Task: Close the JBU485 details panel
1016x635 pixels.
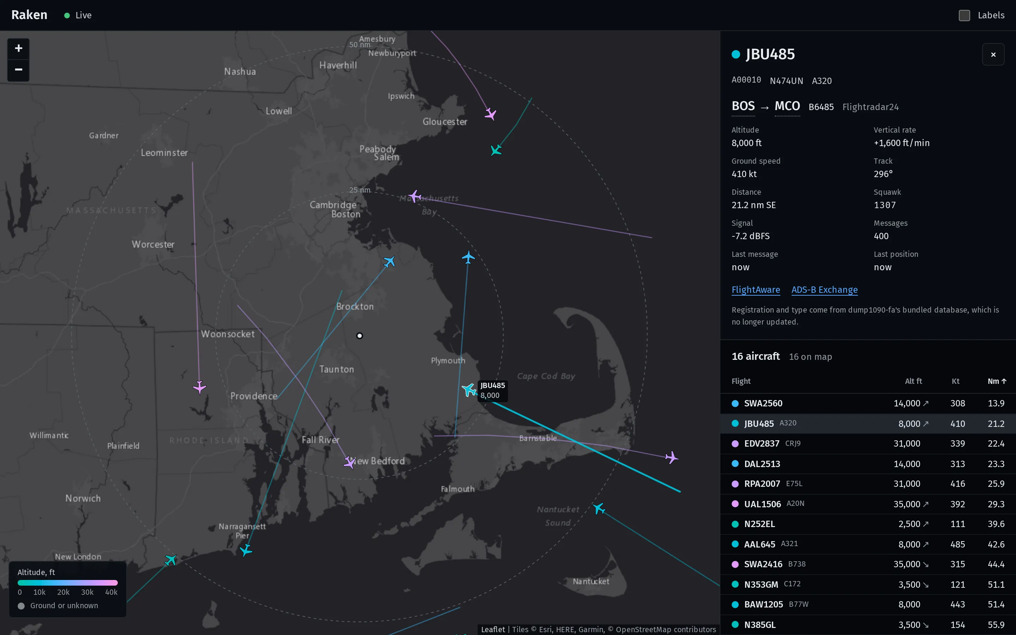Action: 993,55
